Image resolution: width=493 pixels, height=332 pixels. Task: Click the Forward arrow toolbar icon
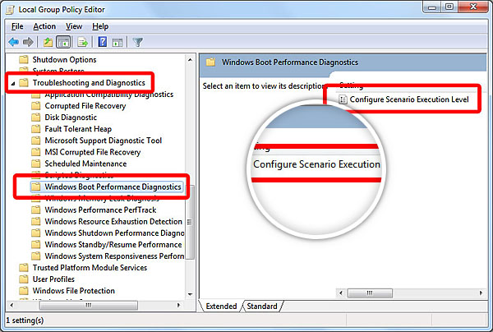click(28, 42)
